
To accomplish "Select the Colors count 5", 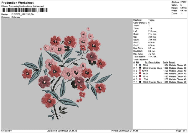I will (x=181, y=5).
